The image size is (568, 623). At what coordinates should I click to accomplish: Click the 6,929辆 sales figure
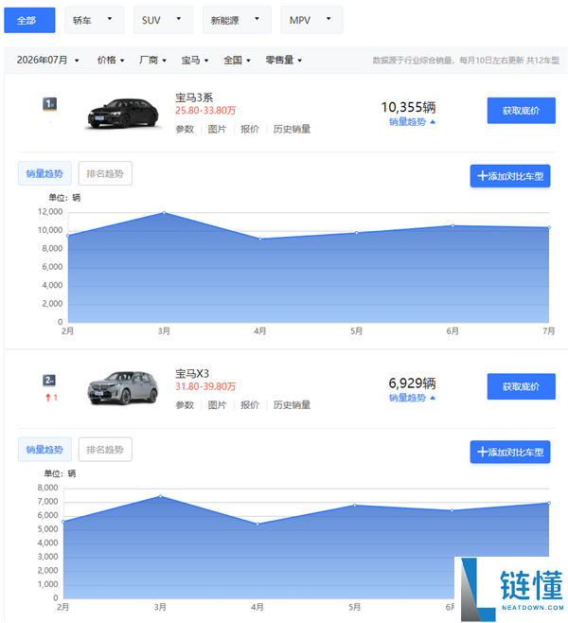412,383
